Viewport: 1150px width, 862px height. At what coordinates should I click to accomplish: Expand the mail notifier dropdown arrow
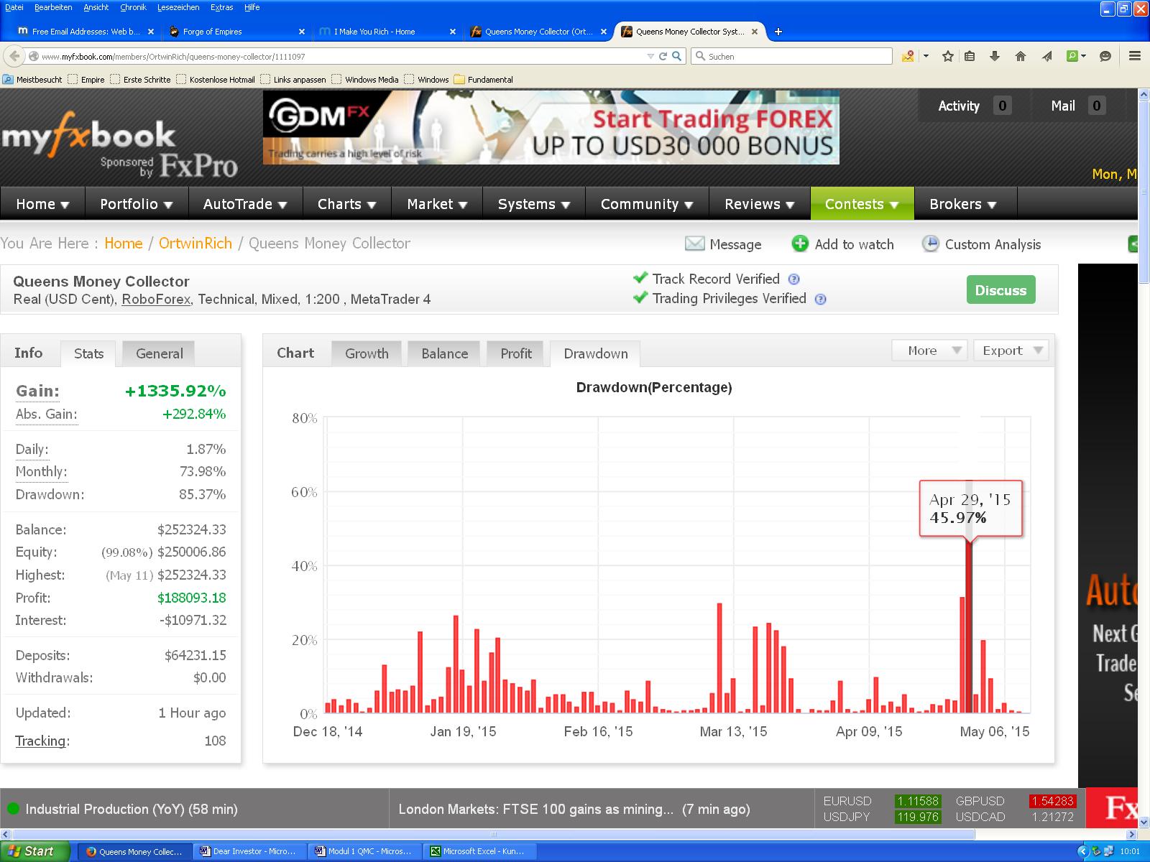[926, 56]
